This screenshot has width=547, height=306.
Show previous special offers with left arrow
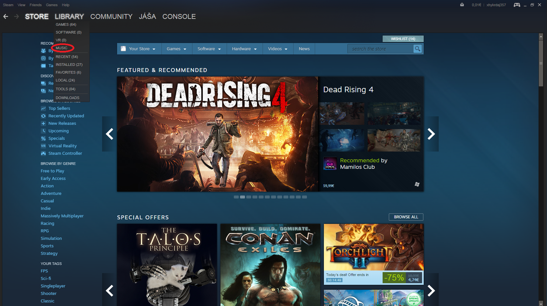tap(109, 290)
